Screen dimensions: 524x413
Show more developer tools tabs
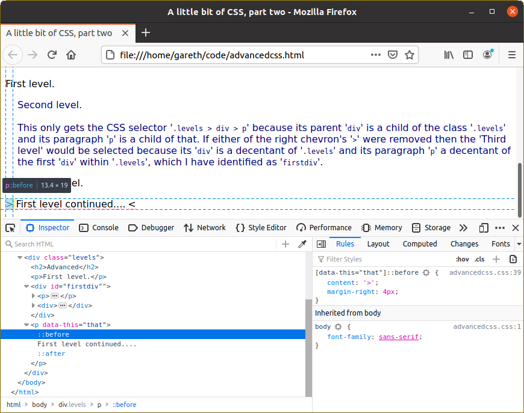click(x=463, y=228)
